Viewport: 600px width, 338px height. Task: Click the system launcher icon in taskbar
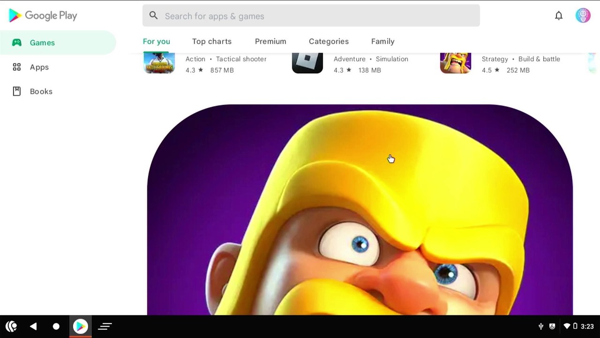point(11,326)
